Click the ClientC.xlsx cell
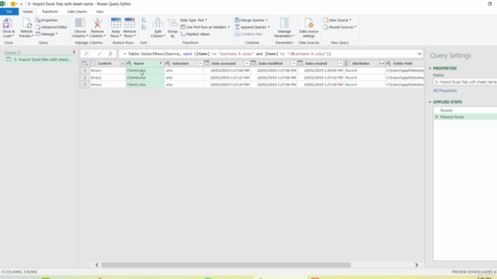This screenshot has height=279, width=497. [145, 84]
